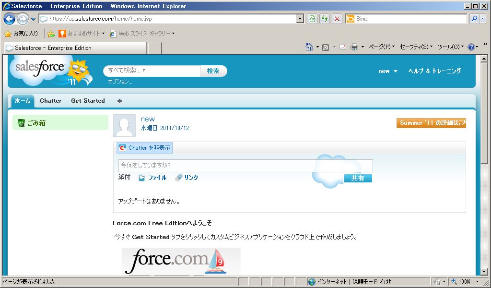The height and width of the screenshot is (288, 491).
Task: Click the アップデートはありません message text
Action: [149, 202]
